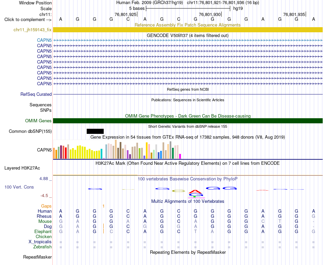Click the 76,801,925 position marker
The width and height of the screenshot is (323, 265).
coord(126,14)
